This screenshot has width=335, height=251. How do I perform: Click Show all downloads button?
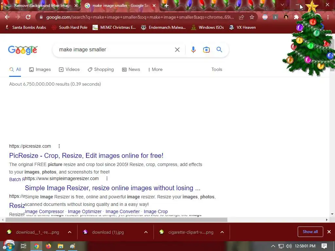[x=310, y=232]
